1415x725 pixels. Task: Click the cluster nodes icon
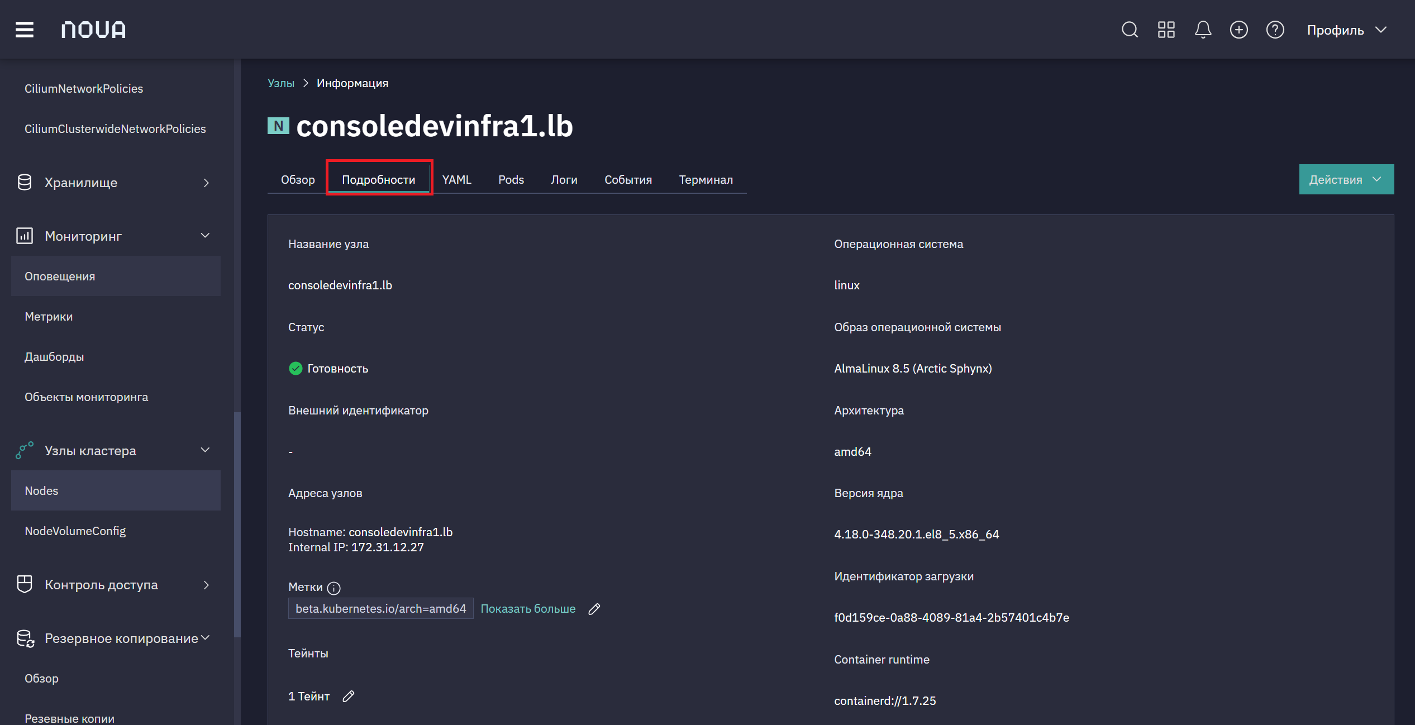click(x=25, y=450)
